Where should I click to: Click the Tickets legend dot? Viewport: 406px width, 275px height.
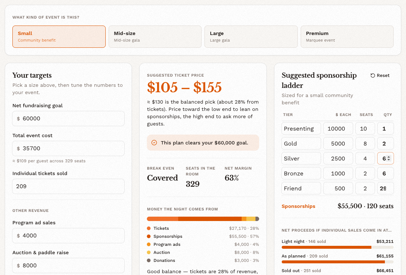point(149,228)
